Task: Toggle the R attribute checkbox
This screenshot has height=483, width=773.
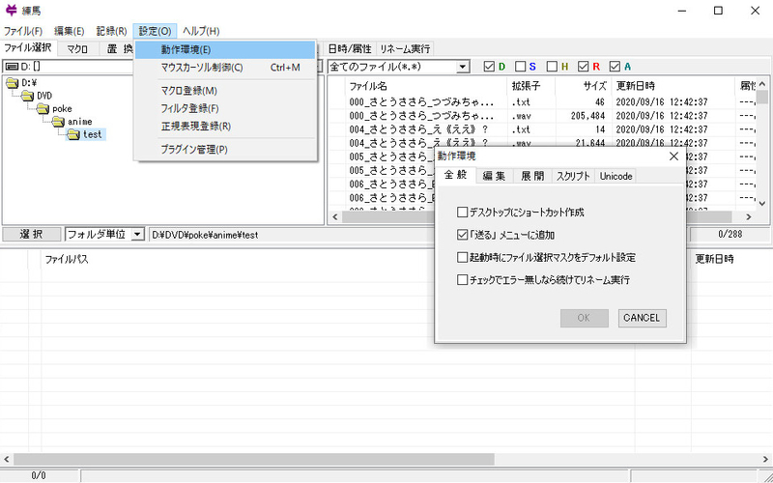Action: pos(584,67)
